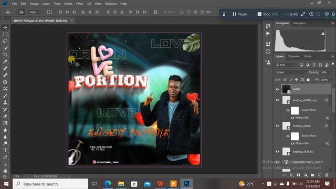This screenshot has width=336, height=189.
Task: Open the Opacity value dropdown arrow
Action: (331, 72)
